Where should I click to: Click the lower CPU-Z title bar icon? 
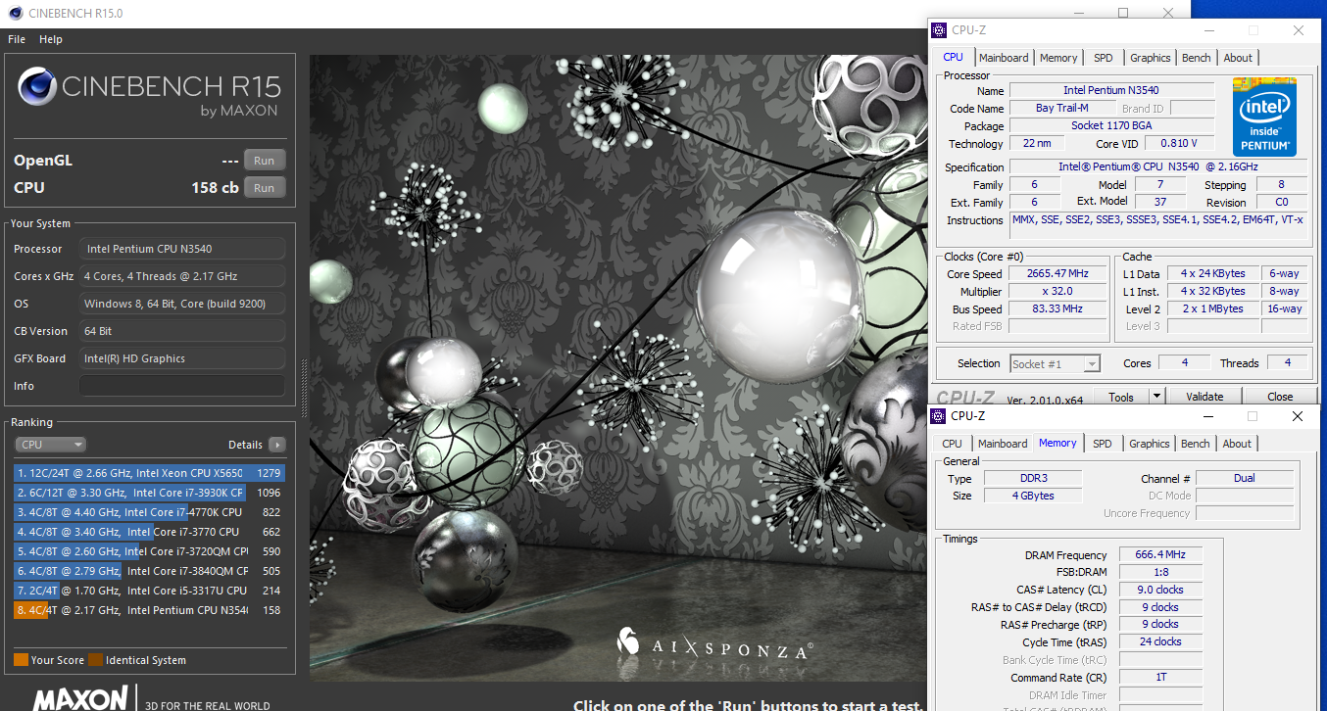point(939,416)
